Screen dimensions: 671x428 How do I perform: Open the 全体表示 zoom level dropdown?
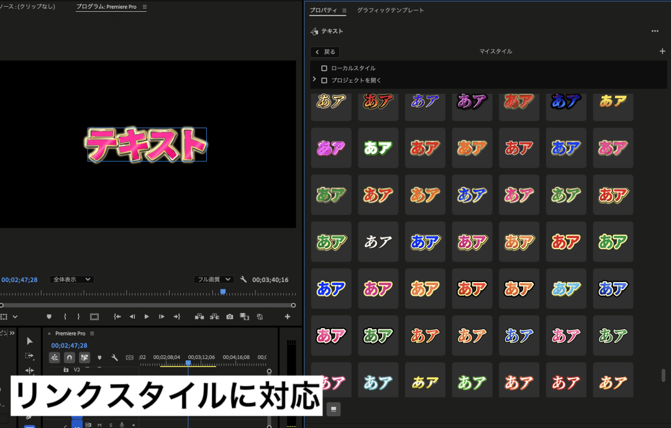tap(71, 279)
